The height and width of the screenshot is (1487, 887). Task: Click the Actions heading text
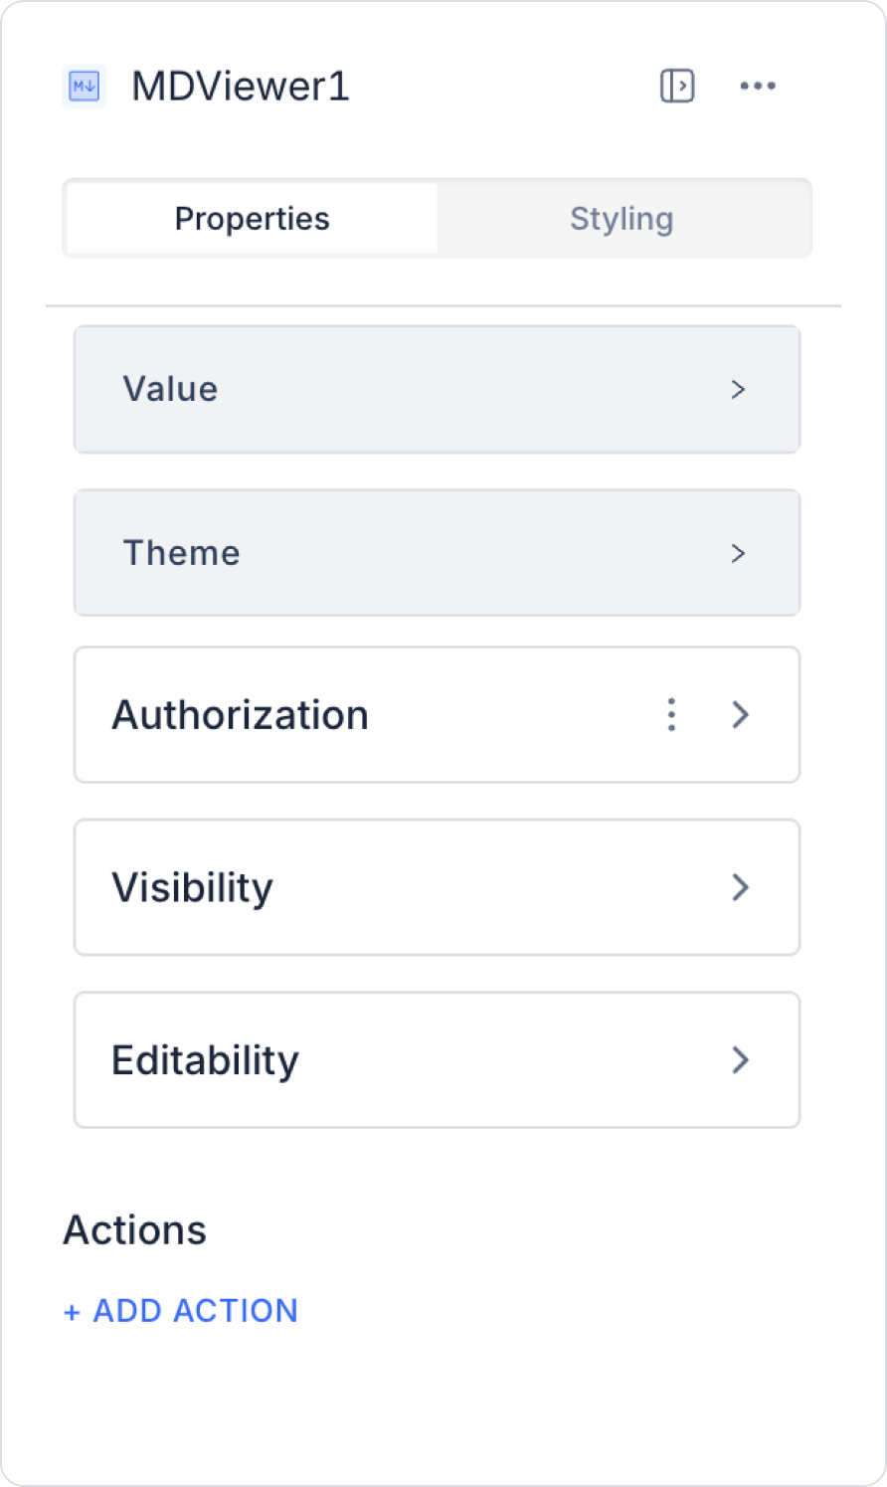(x=135, y=1230)
